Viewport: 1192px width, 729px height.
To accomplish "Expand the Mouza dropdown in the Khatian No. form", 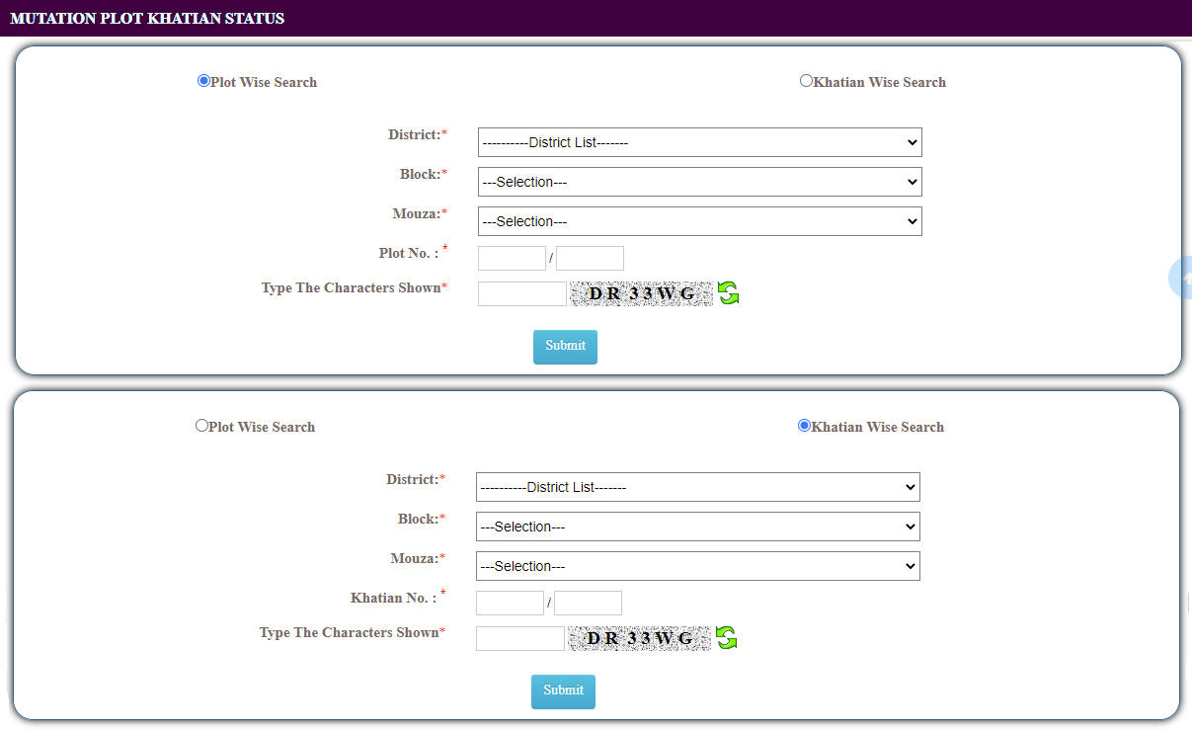I will [697, 566].
